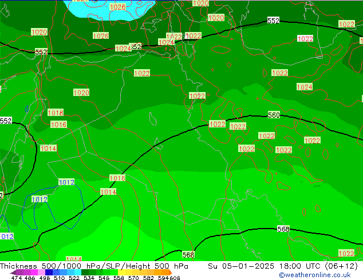Click the '606' legend value
The height and width of the screenshot is (280, 363).
point(175,278)
